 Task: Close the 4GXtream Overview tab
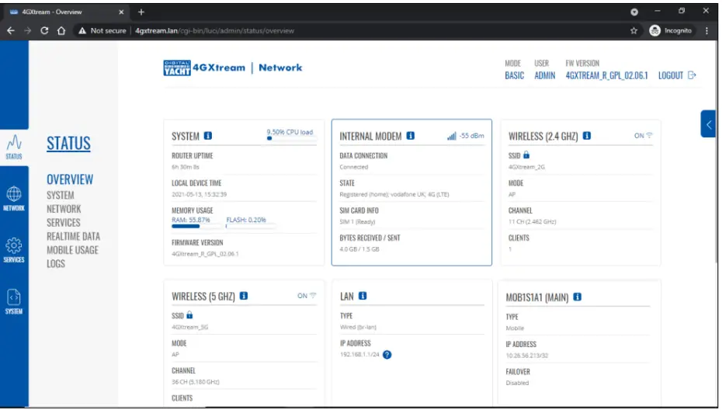122,12
